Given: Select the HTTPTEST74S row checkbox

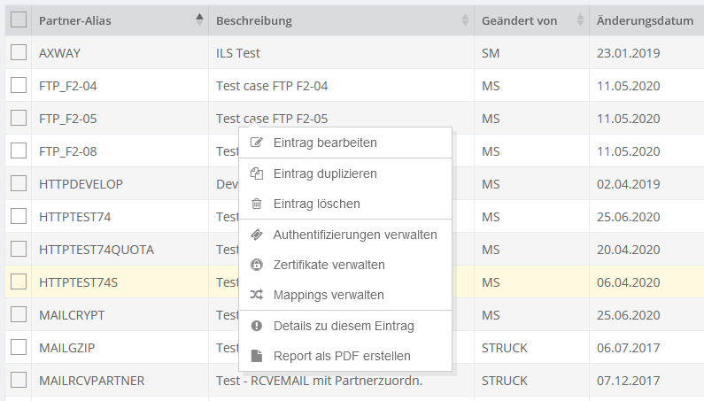Looking at the screenshot, I should coord(19,281).
